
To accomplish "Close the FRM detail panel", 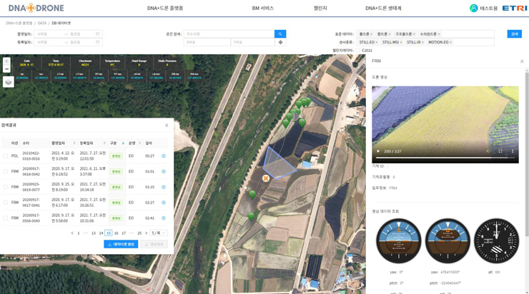I will 522,61.
